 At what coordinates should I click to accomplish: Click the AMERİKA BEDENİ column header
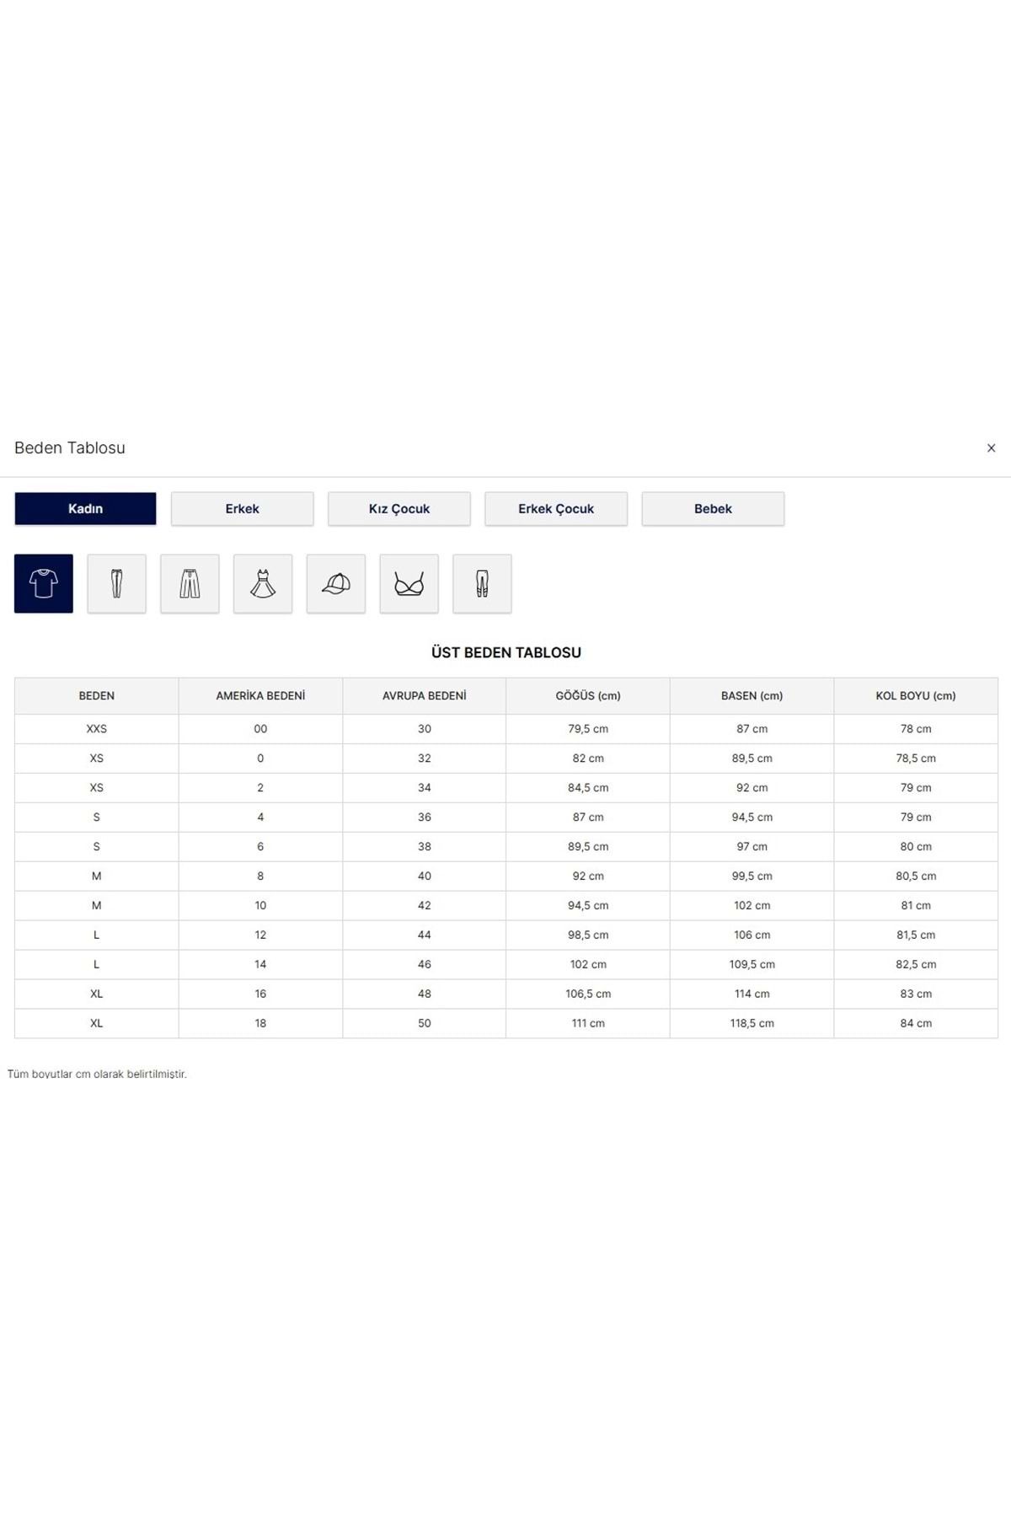click(x=260, y=696)
